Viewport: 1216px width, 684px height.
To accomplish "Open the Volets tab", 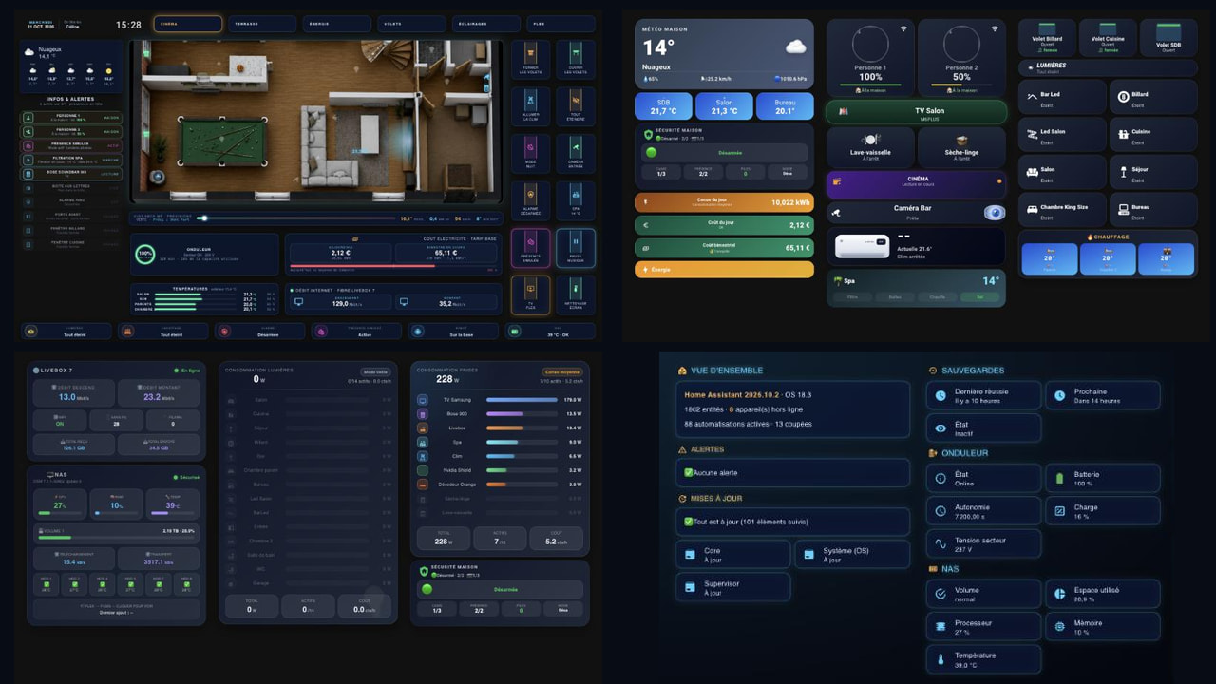I will [409, 24].
